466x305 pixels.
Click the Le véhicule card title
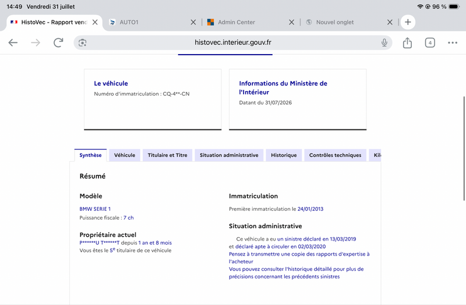[x=111, y=83]
